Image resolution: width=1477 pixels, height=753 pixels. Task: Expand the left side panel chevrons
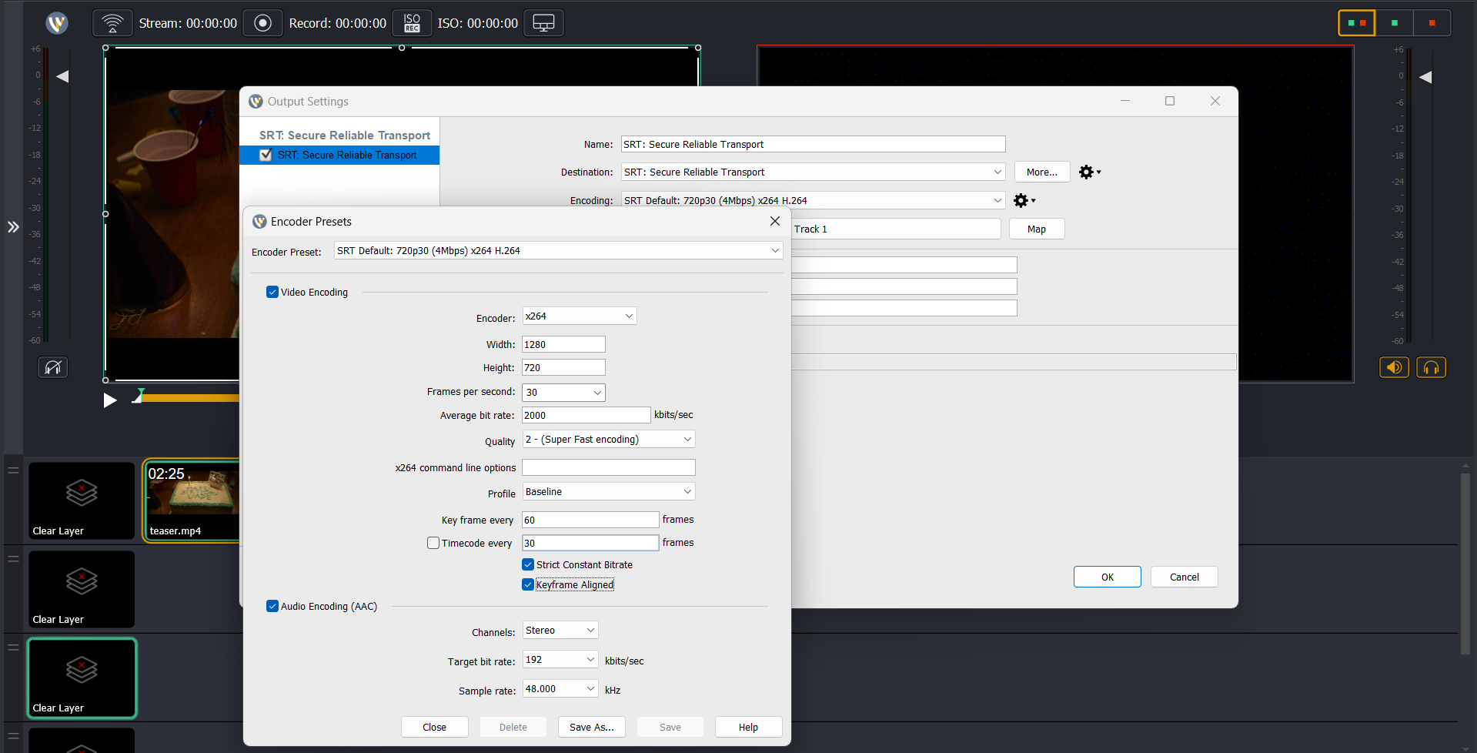click(13, 226)
